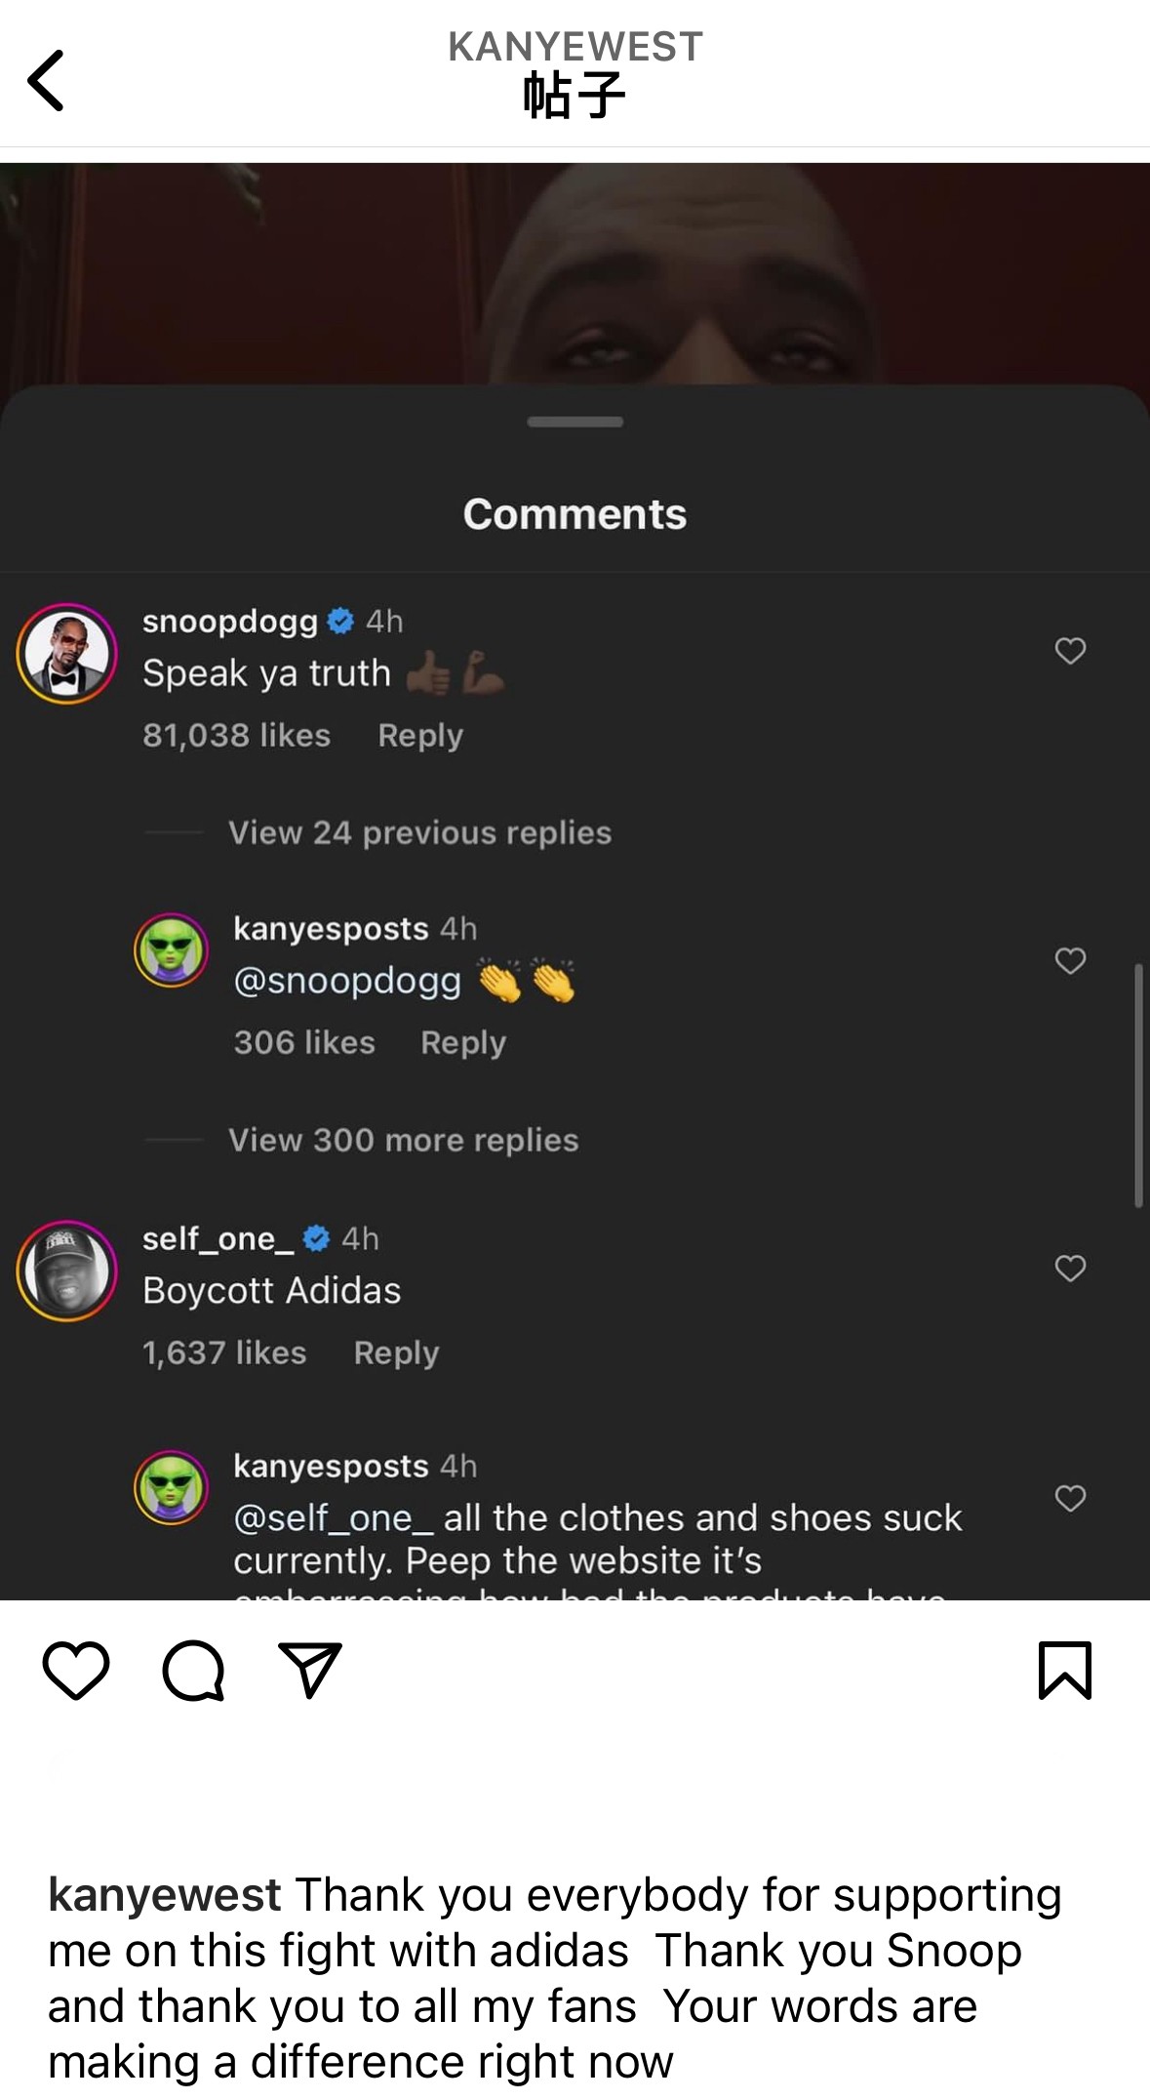
Task: Expand 'View 24 previous replies'
Action: 419,832
